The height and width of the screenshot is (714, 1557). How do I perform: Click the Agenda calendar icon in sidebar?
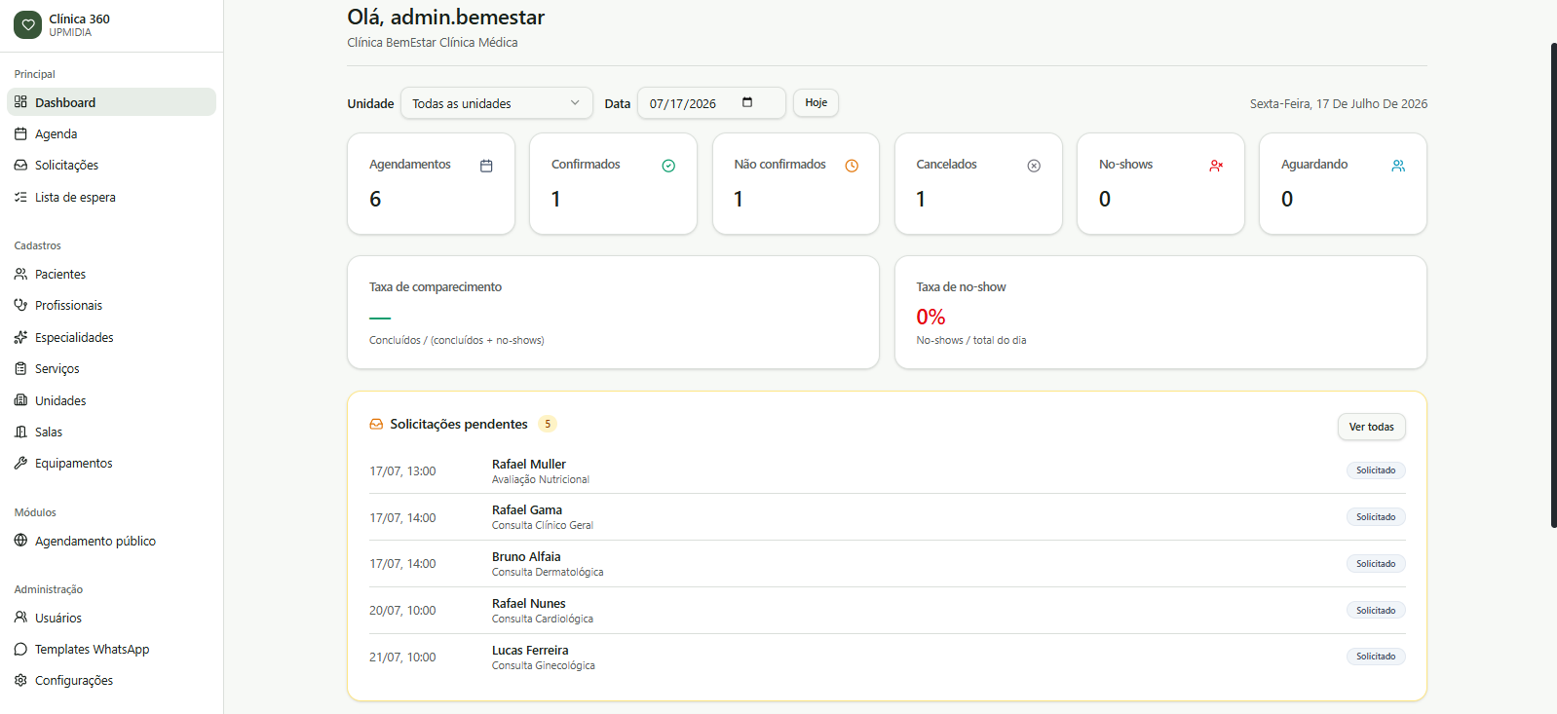coord(20,133)
